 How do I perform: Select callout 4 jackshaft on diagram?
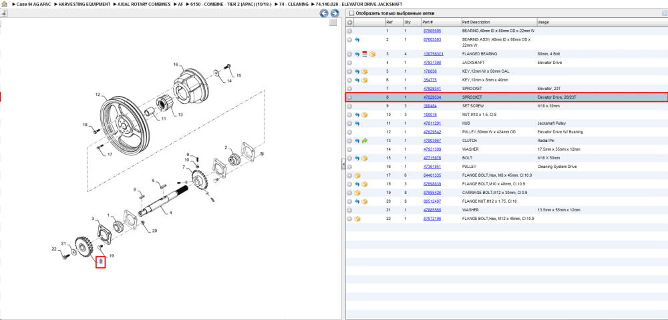(171, 212)
